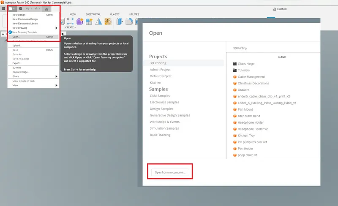Click Open from my computer button
The image size is (338, 206).
click(170, 172)
